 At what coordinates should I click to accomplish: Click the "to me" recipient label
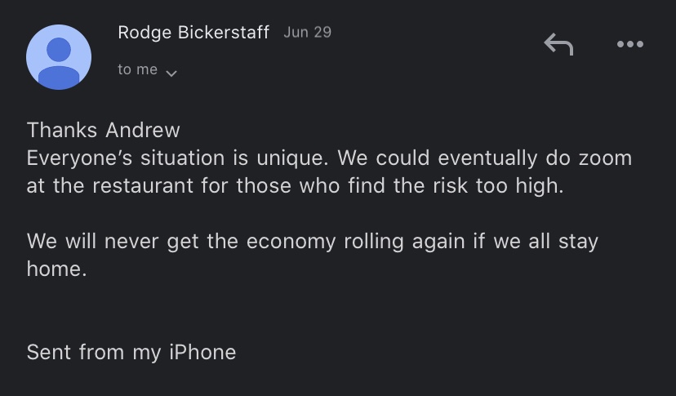click(x=137, y=70)
